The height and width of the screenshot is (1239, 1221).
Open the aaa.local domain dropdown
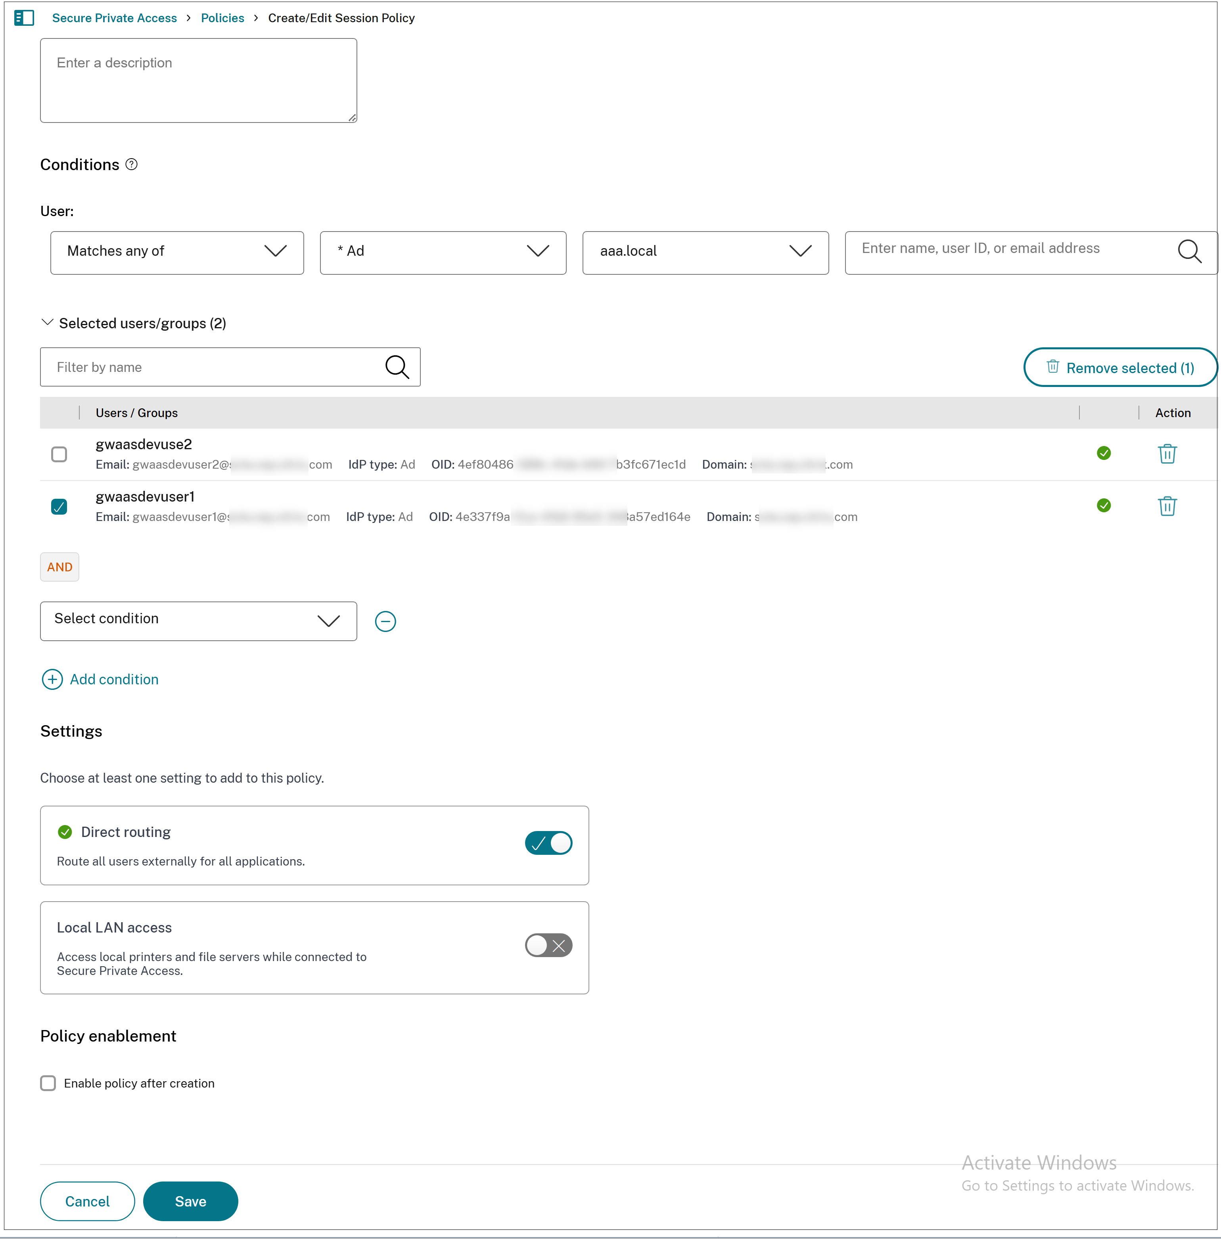(705, 253)
